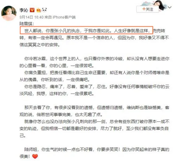The image size is (173, 161).
Task: Click the line 信这冥冥之中的安排
Action: (39, 45)
